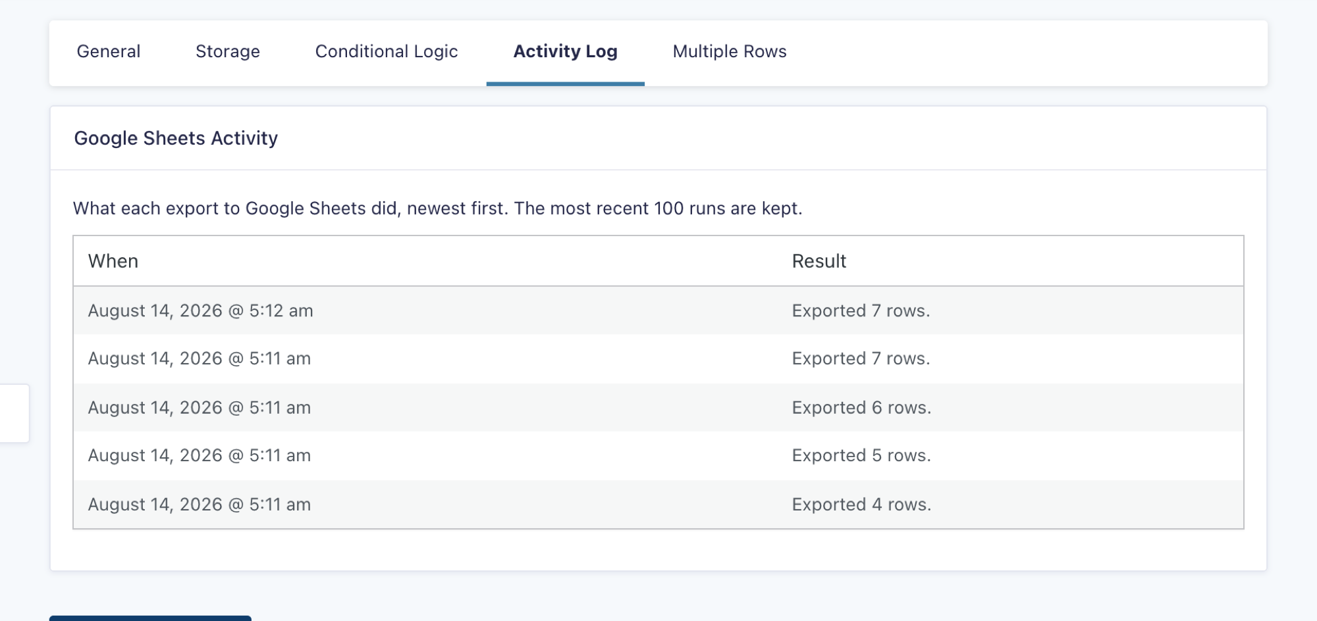Go to the Multiple Rows tab

(x=730, y=51)
